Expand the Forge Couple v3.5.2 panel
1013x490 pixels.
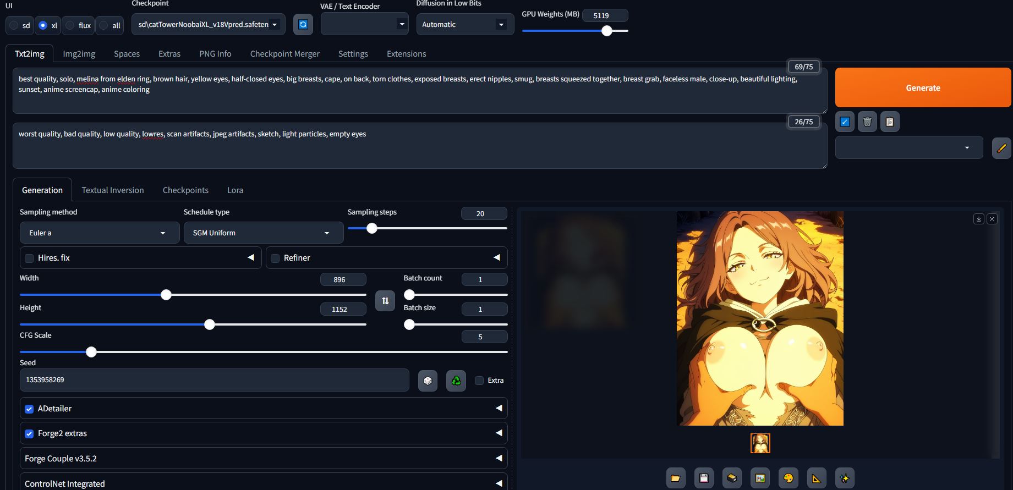264,458
